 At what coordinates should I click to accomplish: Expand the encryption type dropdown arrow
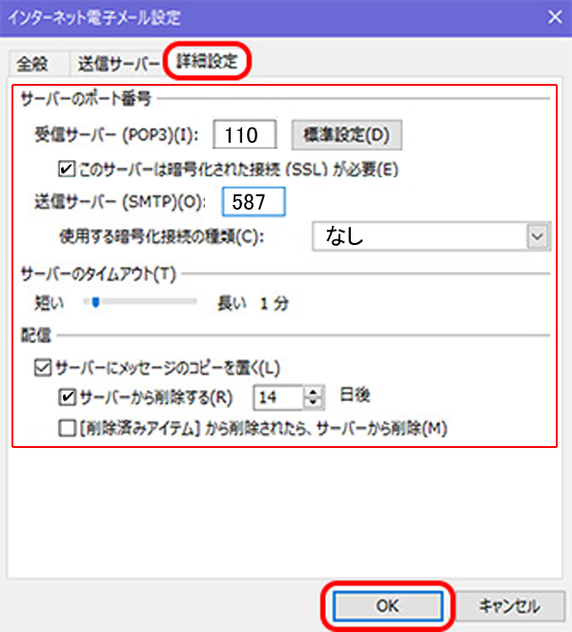(539, 236)
